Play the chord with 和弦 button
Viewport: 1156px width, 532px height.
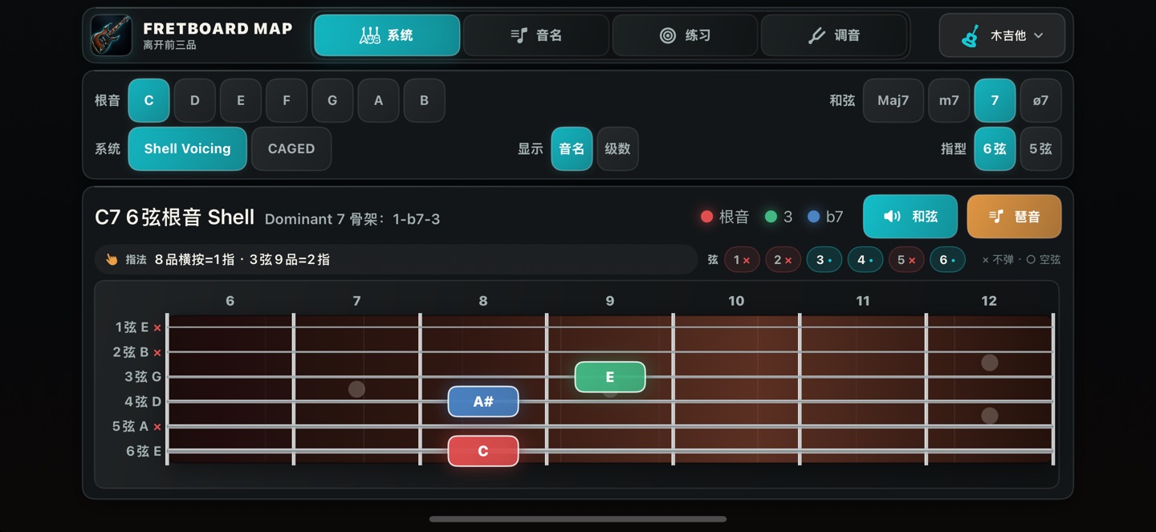point(910,217)
